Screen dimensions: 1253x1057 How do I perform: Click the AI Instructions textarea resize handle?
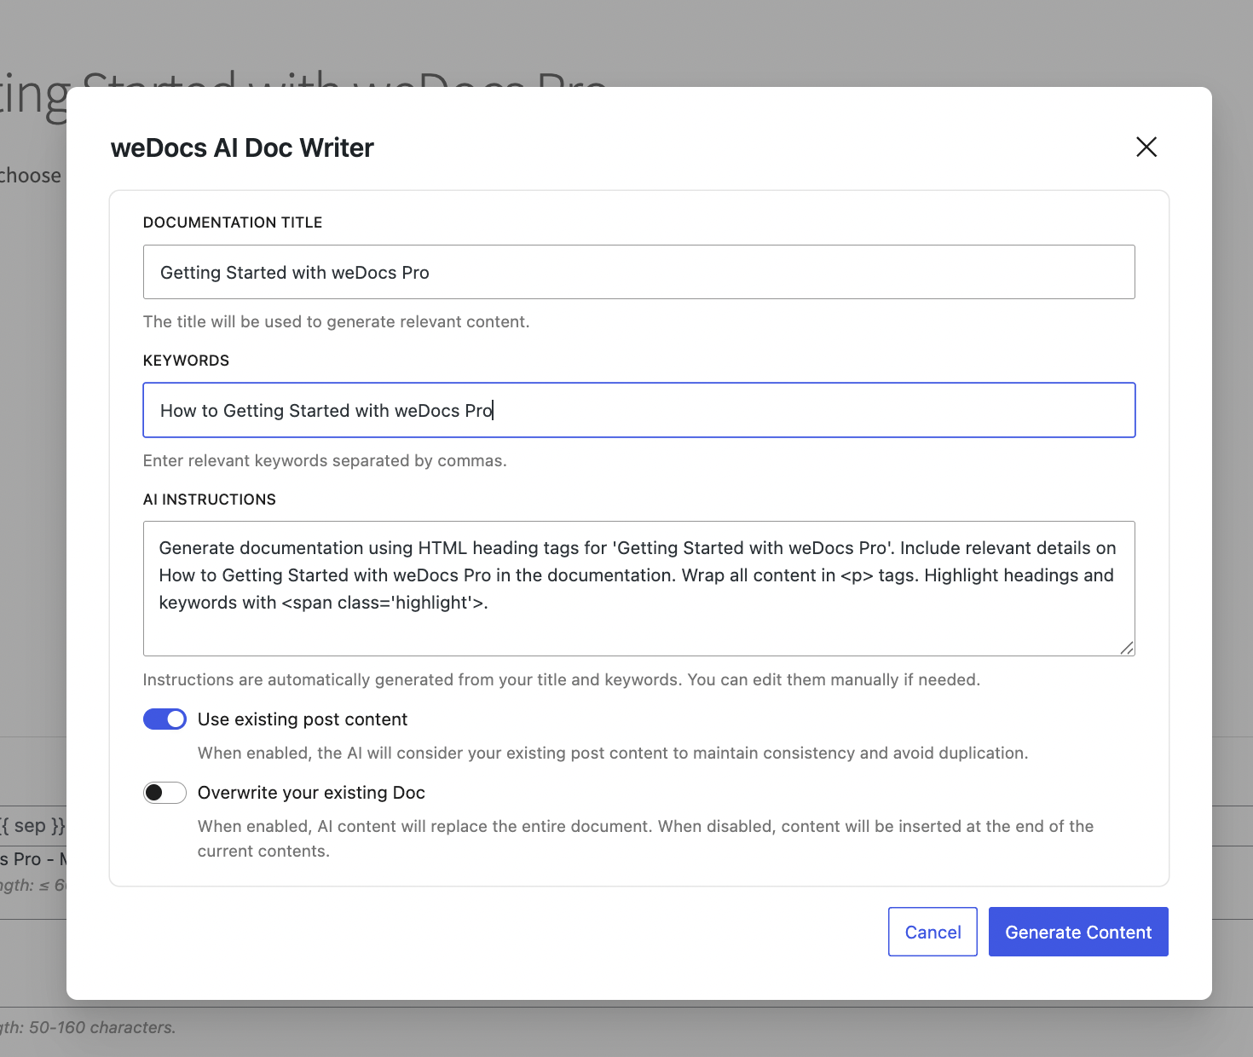point(1127,648)
